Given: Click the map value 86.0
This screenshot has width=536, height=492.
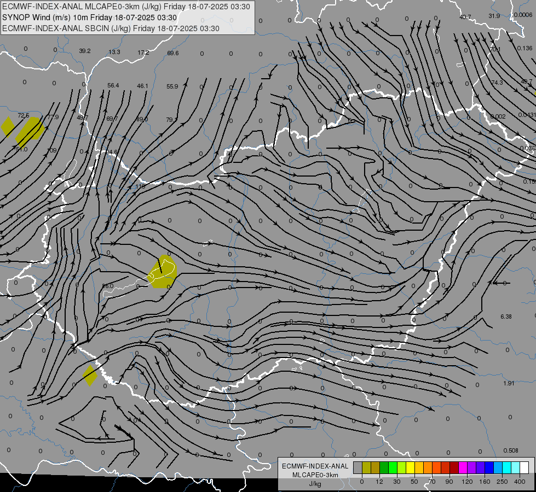Looking at the screenshot, I should pyautogui.click(x=108, y=286).
